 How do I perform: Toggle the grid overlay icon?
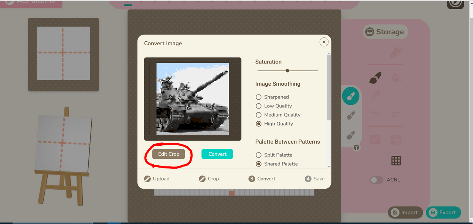click(x=396, y=161)
